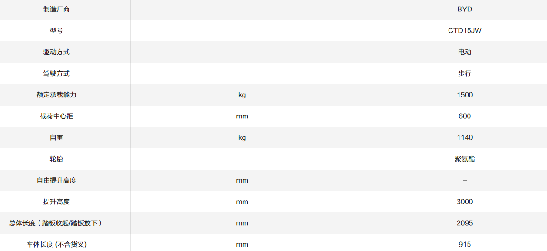The image size is (547, 251).
Task: Click the 型号 label cell
Action: click(56, 30)
